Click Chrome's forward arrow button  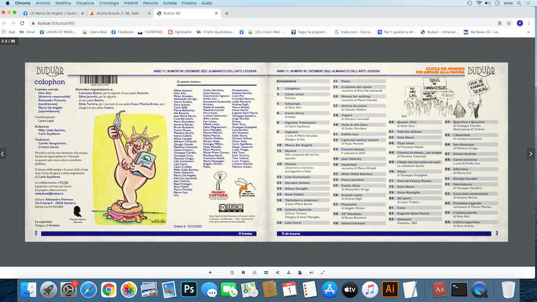[x=13, y=23]
